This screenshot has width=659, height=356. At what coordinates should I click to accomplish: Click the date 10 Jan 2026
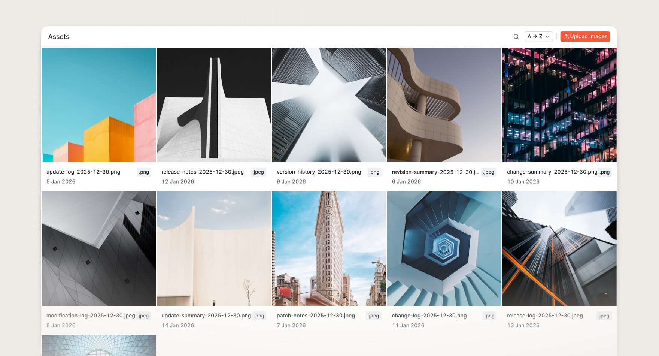523,182
